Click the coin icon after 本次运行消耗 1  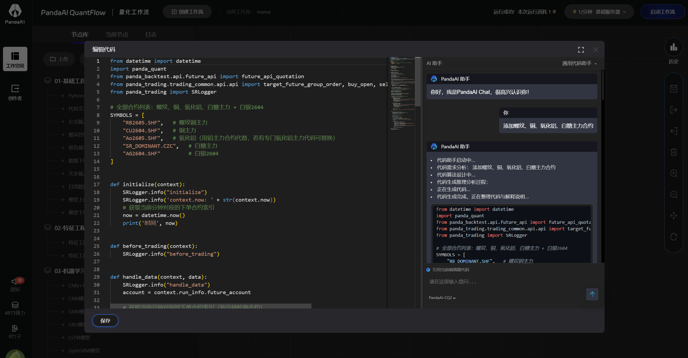(x=554, y=12)
